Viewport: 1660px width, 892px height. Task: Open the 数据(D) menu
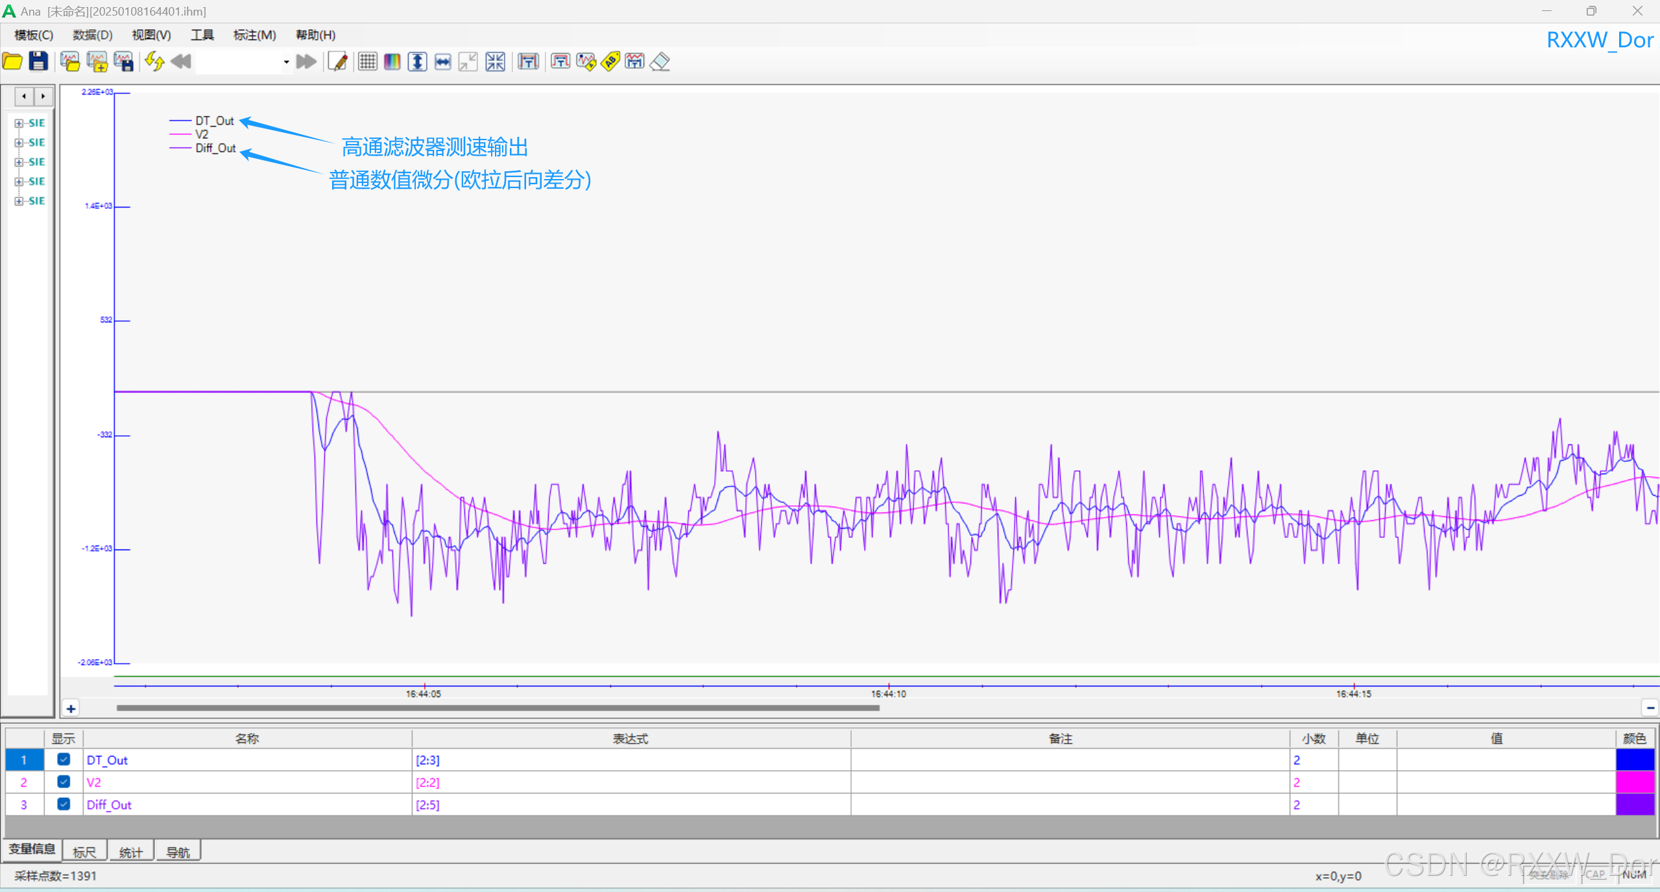tap(92, 35)
